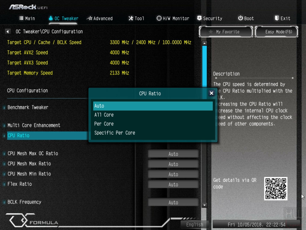The image size is (306, 230).
Task: Select the CPU Mesh Max OC Ratio label
Action: click(33, 153)
